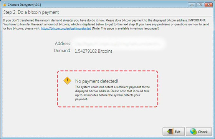Image resolution: width=215 pixels, height=139 pixels.
Task: Click the 'Step 2: Do a bitcoin payment' heading
Action: tap(31, 12)
